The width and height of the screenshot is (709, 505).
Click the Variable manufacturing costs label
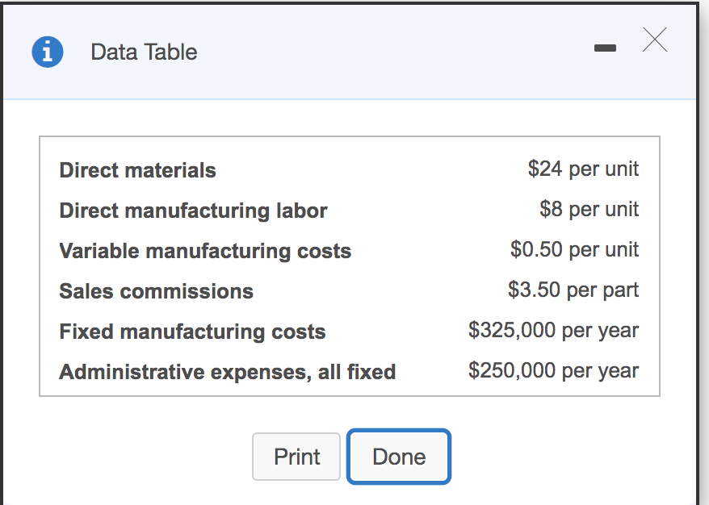pyautogui.click(x=205, y=251)
